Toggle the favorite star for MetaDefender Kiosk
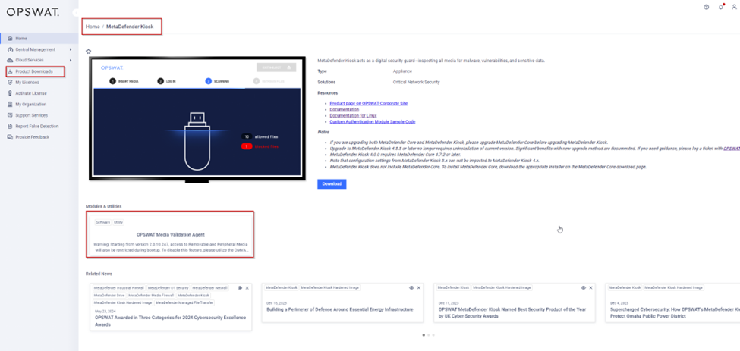The height and width of the screenshot is (351, 740). tap(88, 52)
